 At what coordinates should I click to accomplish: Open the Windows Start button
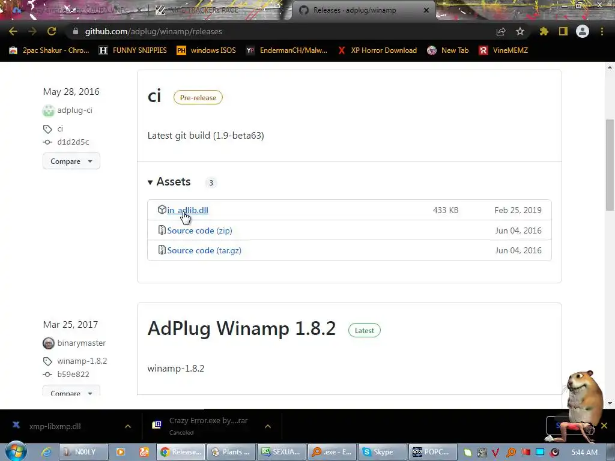click(x=15, y=451)
